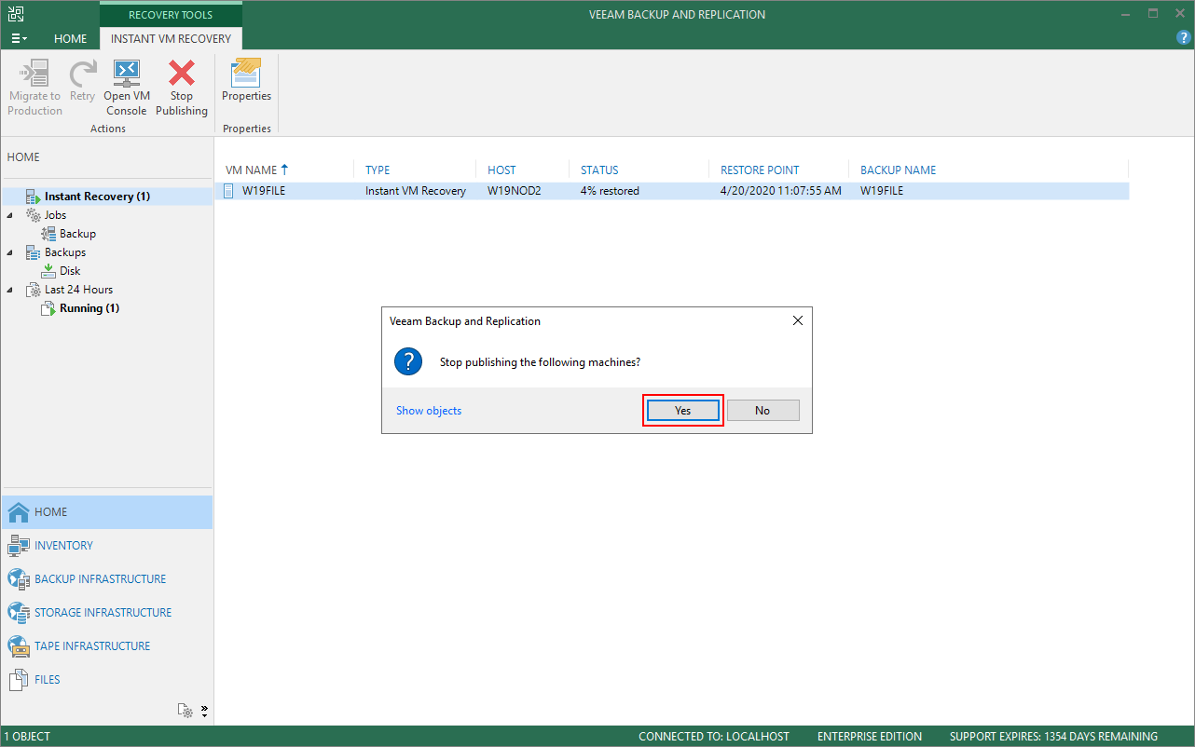This screenshot has width=1195, height=747.
Task: Click the Retry action icon
Action: pos(82,73)
